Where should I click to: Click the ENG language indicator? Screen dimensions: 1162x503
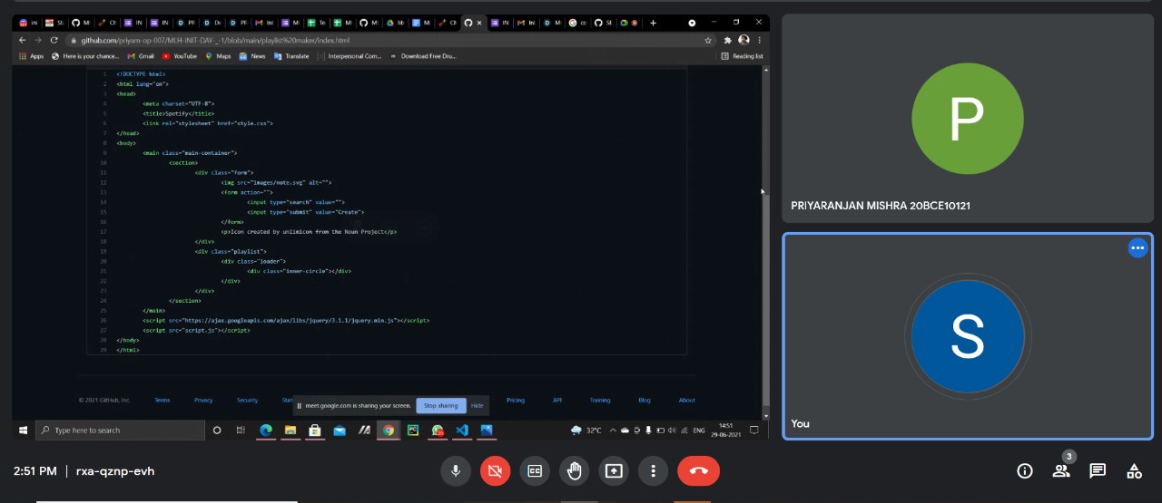click(700, 430)
